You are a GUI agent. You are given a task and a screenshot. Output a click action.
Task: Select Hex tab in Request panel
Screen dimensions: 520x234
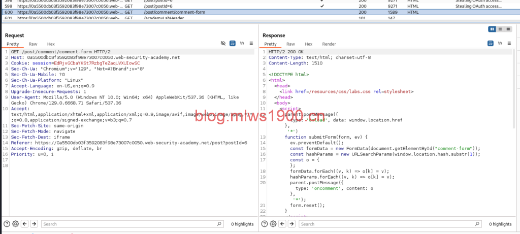(x=51, y=44)
